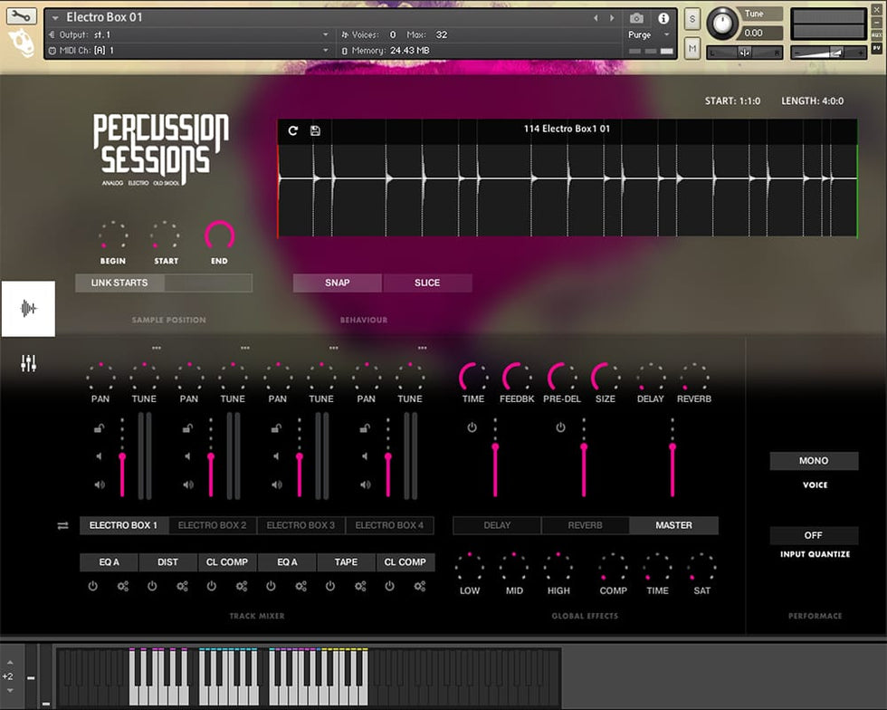Viewport: 887px width, 710px height.
Task: Expand the instrument name dropdown arrow
Action: click(54, 18)
